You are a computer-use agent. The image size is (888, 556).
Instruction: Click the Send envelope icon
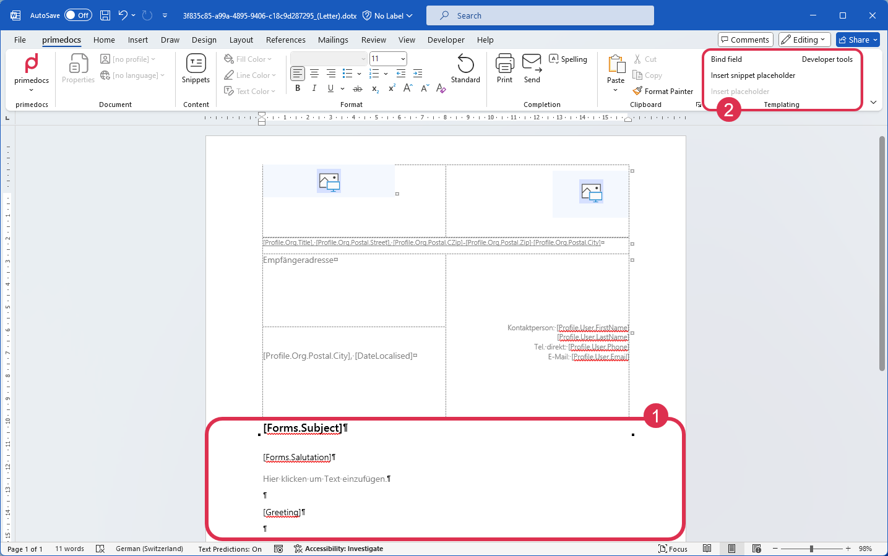click(532, 69)
